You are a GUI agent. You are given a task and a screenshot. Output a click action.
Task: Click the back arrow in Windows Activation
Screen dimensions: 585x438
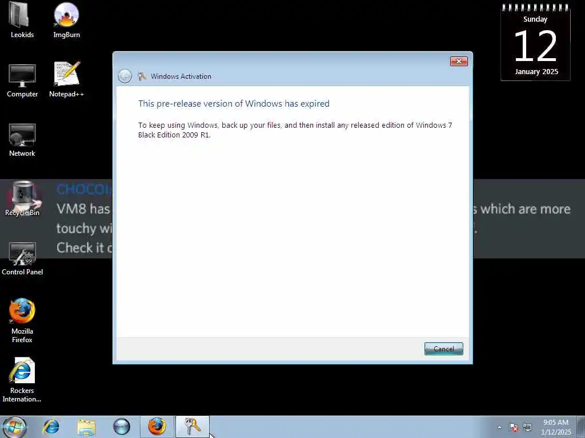pyautogui.click(x=125, y=76)
